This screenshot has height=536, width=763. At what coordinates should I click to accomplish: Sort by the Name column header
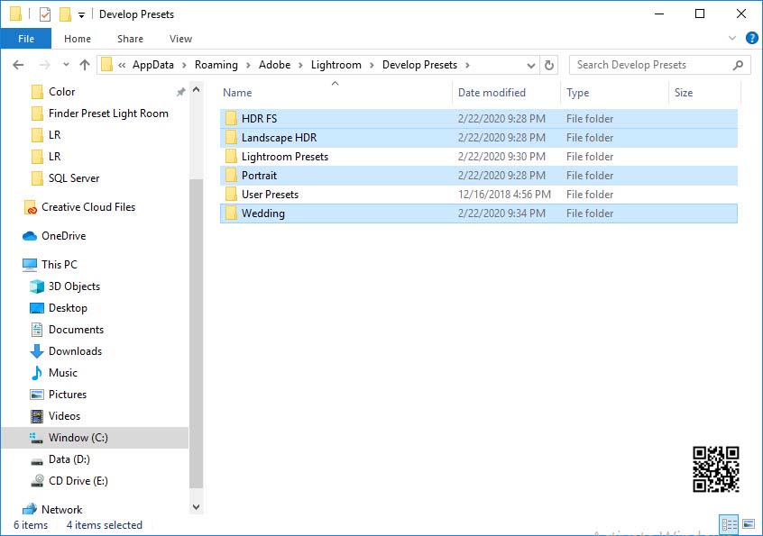click(237, 92)
